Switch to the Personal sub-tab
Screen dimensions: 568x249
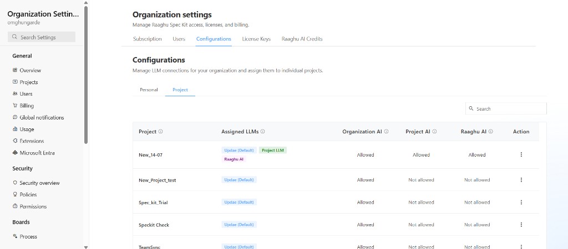pyautogui.click(x=149, y=90)
